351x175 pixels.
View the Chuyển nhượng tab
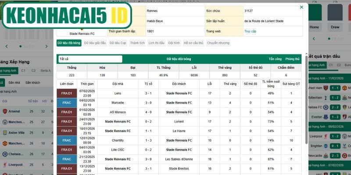point(218,43)
